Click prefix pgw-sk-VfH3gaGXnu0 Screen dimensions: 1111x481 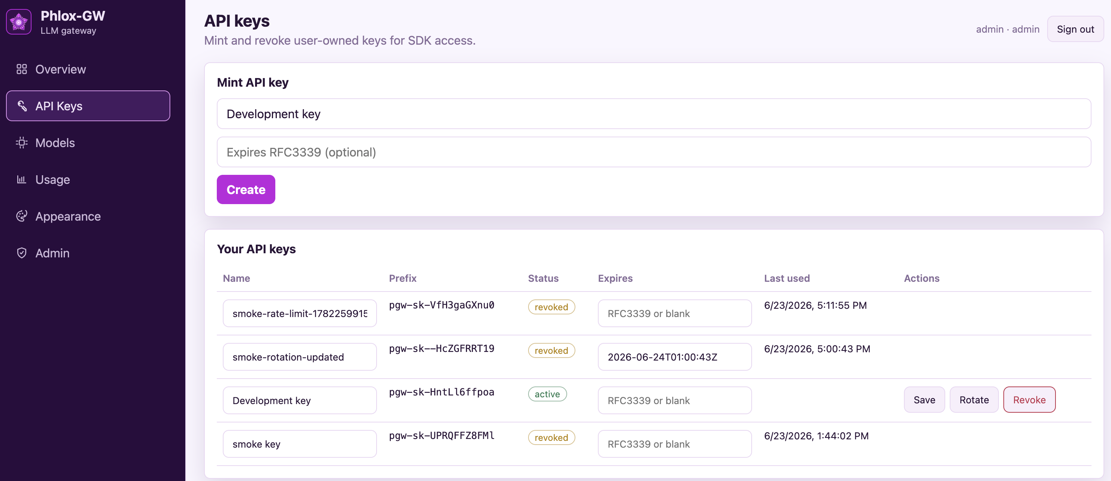tap(441, 305)
